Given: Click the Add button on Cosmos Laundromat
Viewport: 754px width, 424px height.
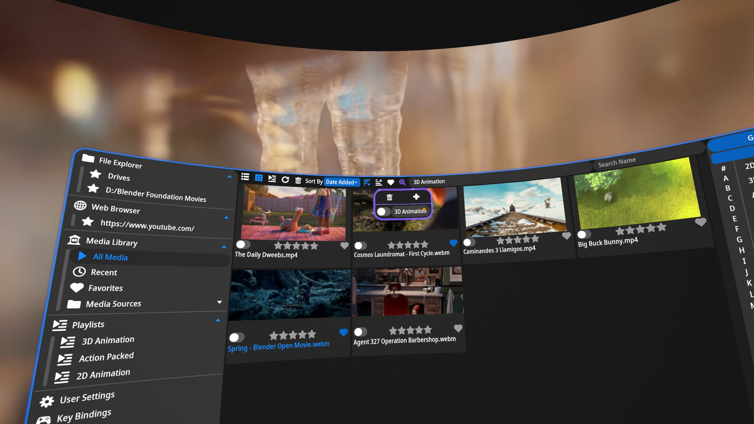Looking at the screenshot, I should (416, 197).
